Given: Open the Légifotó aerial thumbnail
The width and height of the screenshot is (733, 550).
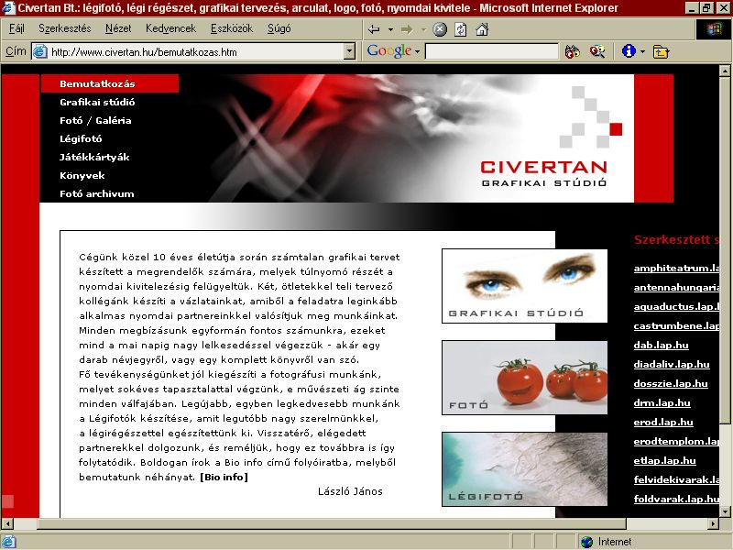Looking at the screenshot, I should tap(524, 469).
